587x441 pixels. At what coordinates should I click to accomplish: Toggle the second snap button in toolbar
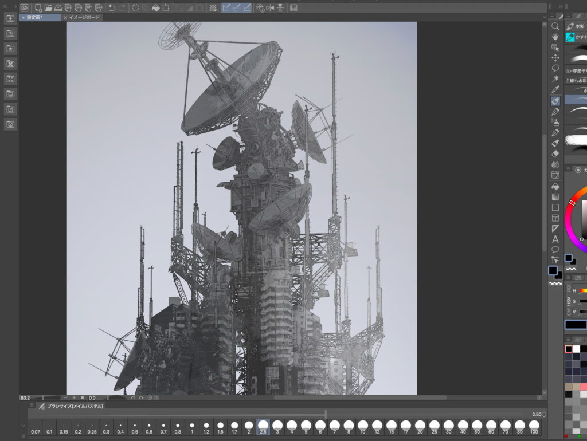[237, 8]
